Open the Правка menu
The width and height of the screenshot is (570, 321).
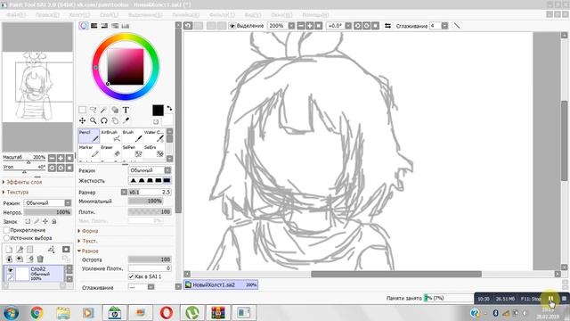point(47,15)
